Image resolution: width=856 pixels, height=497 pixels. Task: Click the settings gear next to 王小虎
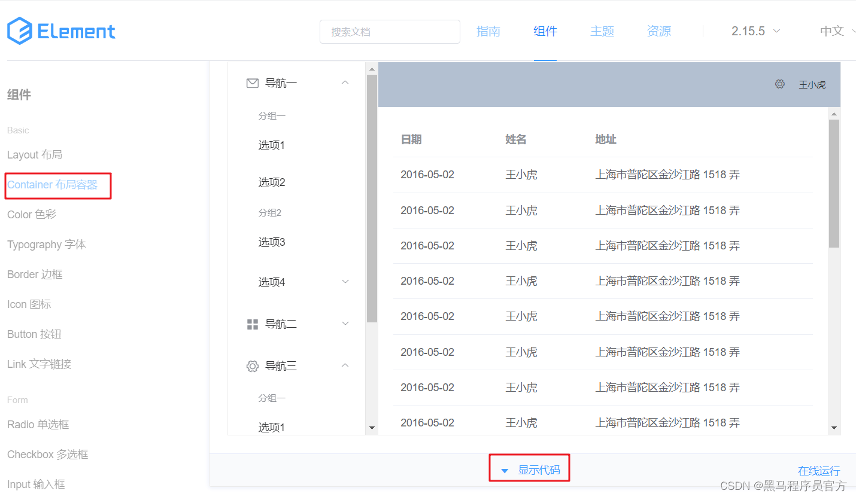pos(779,84)
